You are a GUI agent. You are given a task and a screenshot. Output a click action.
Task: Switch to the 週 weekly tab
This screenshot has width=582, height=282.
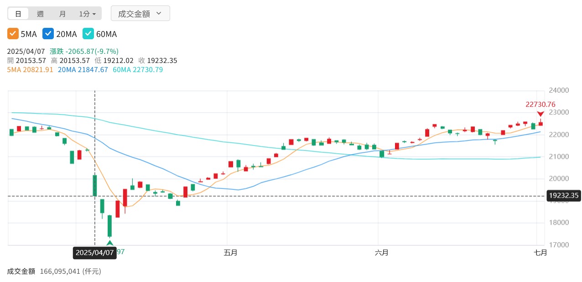click(40, 14)
